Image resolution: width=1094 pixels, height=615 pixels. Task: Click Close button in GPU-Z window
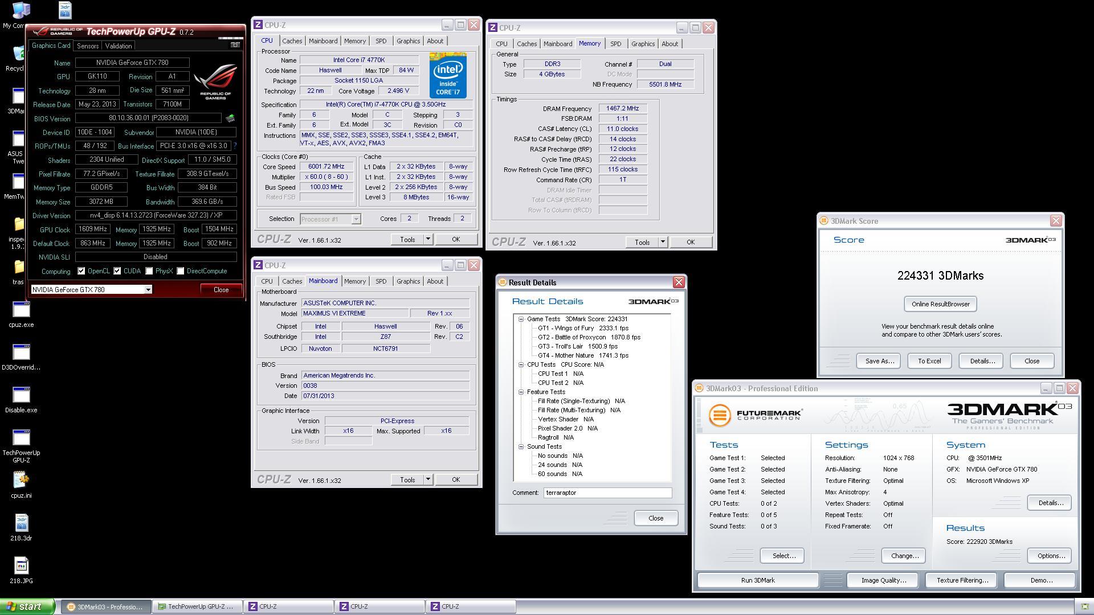point(221,290)
